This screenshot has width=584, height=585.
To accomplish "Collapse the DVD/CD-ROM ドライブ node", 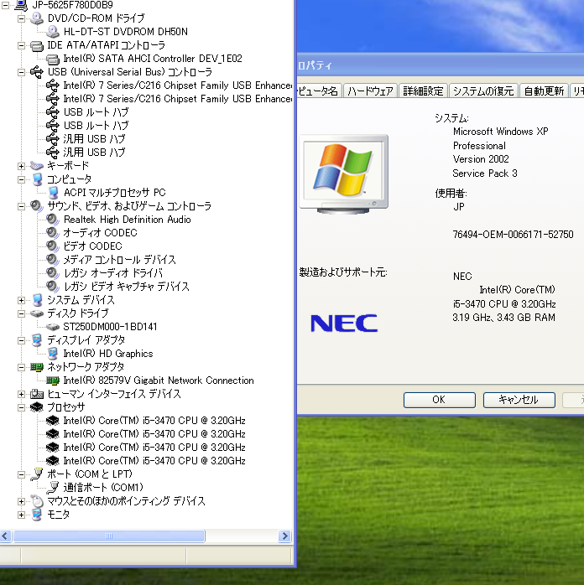I will coord(21,18).
